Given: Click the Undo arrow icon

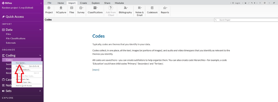Looking at the screenshot, I should pyautogui.click(x=252, y=3).
